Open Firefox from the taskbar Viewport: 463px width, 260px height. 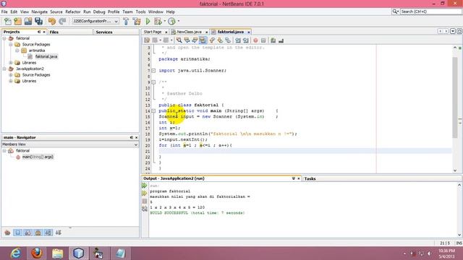click(37, 253)
